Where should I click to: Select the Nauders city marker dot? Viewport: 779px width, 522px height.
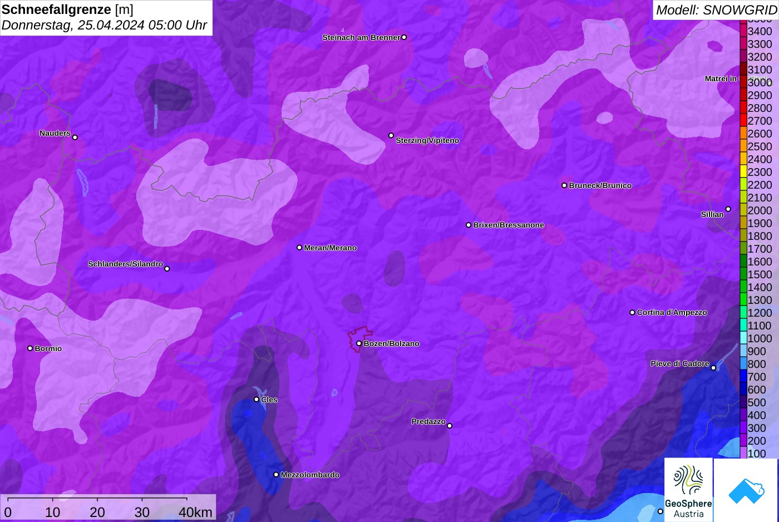tap(75, 137)
